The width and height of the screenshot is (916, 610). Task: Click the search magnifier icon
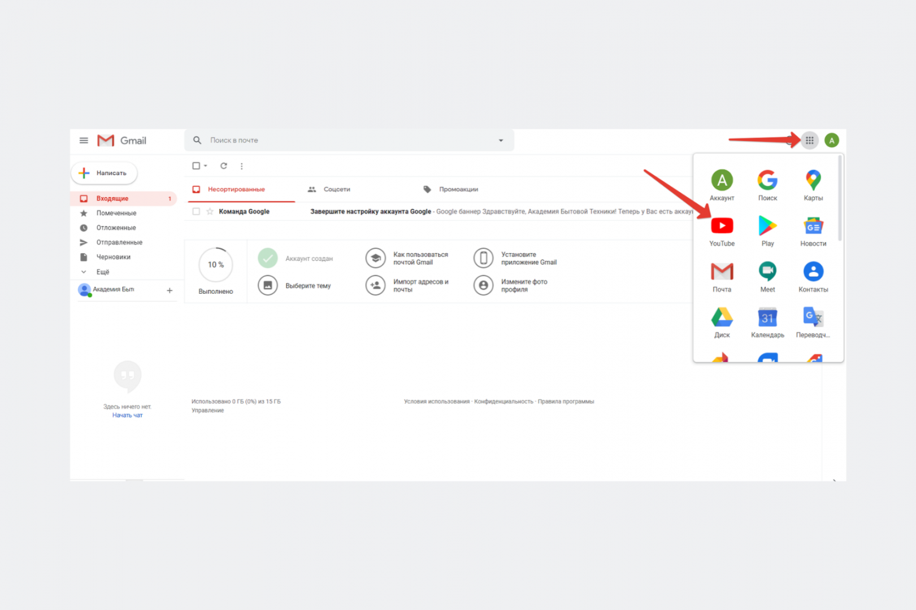click(197, 140)
